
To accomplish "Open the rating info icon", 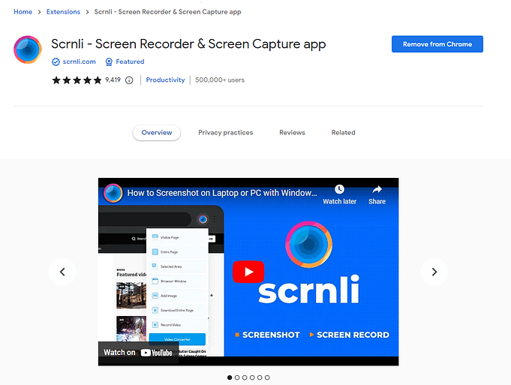I will [x=129, y=80].
